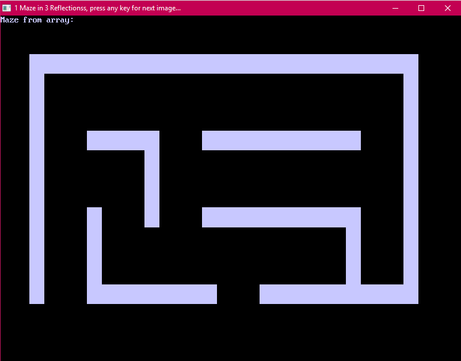
Task: Click the "Maze from array:" text label
Action: tap(37, 20)
